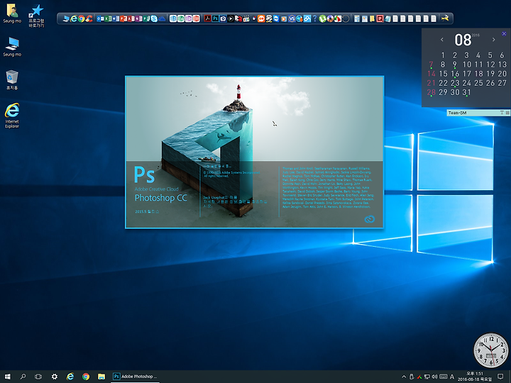This screenshot has height=383, width=511.
Task: Click the Team-SM widget title bar
Action: click(478, 113)
